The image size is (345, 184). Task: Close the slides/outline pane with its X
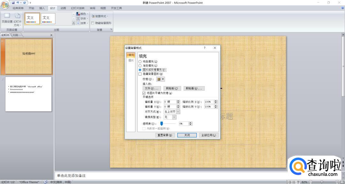tap(51, 35)
